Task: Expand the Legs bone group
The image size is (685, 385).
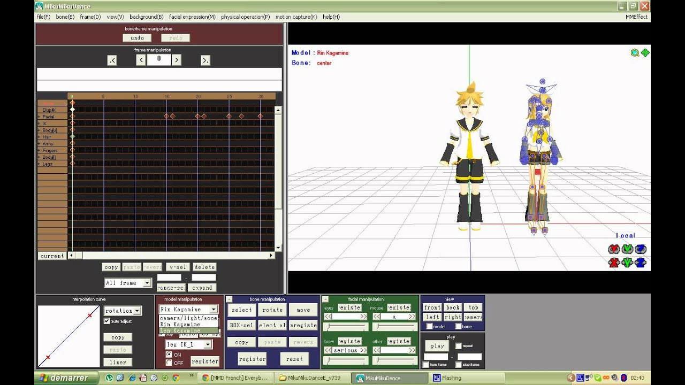Action: [39, 164]
